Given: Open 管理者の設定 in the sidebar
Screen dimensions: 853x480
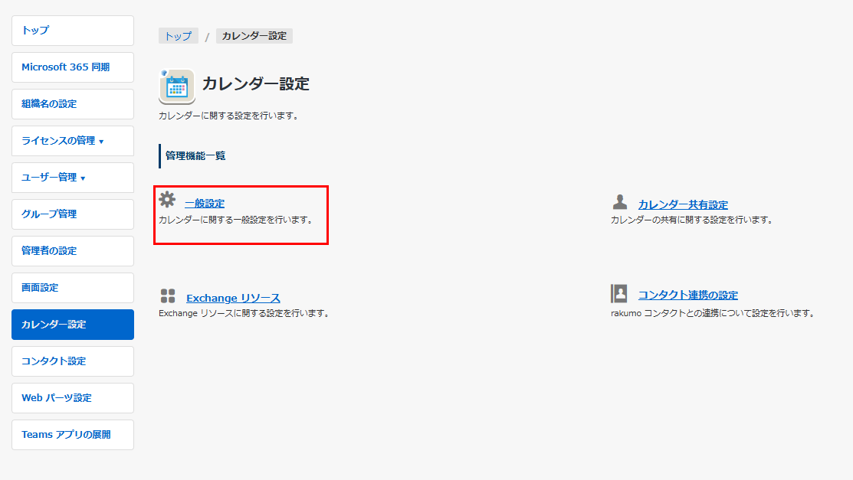Looking at the screenshot, I should click(x=73, y=251).
